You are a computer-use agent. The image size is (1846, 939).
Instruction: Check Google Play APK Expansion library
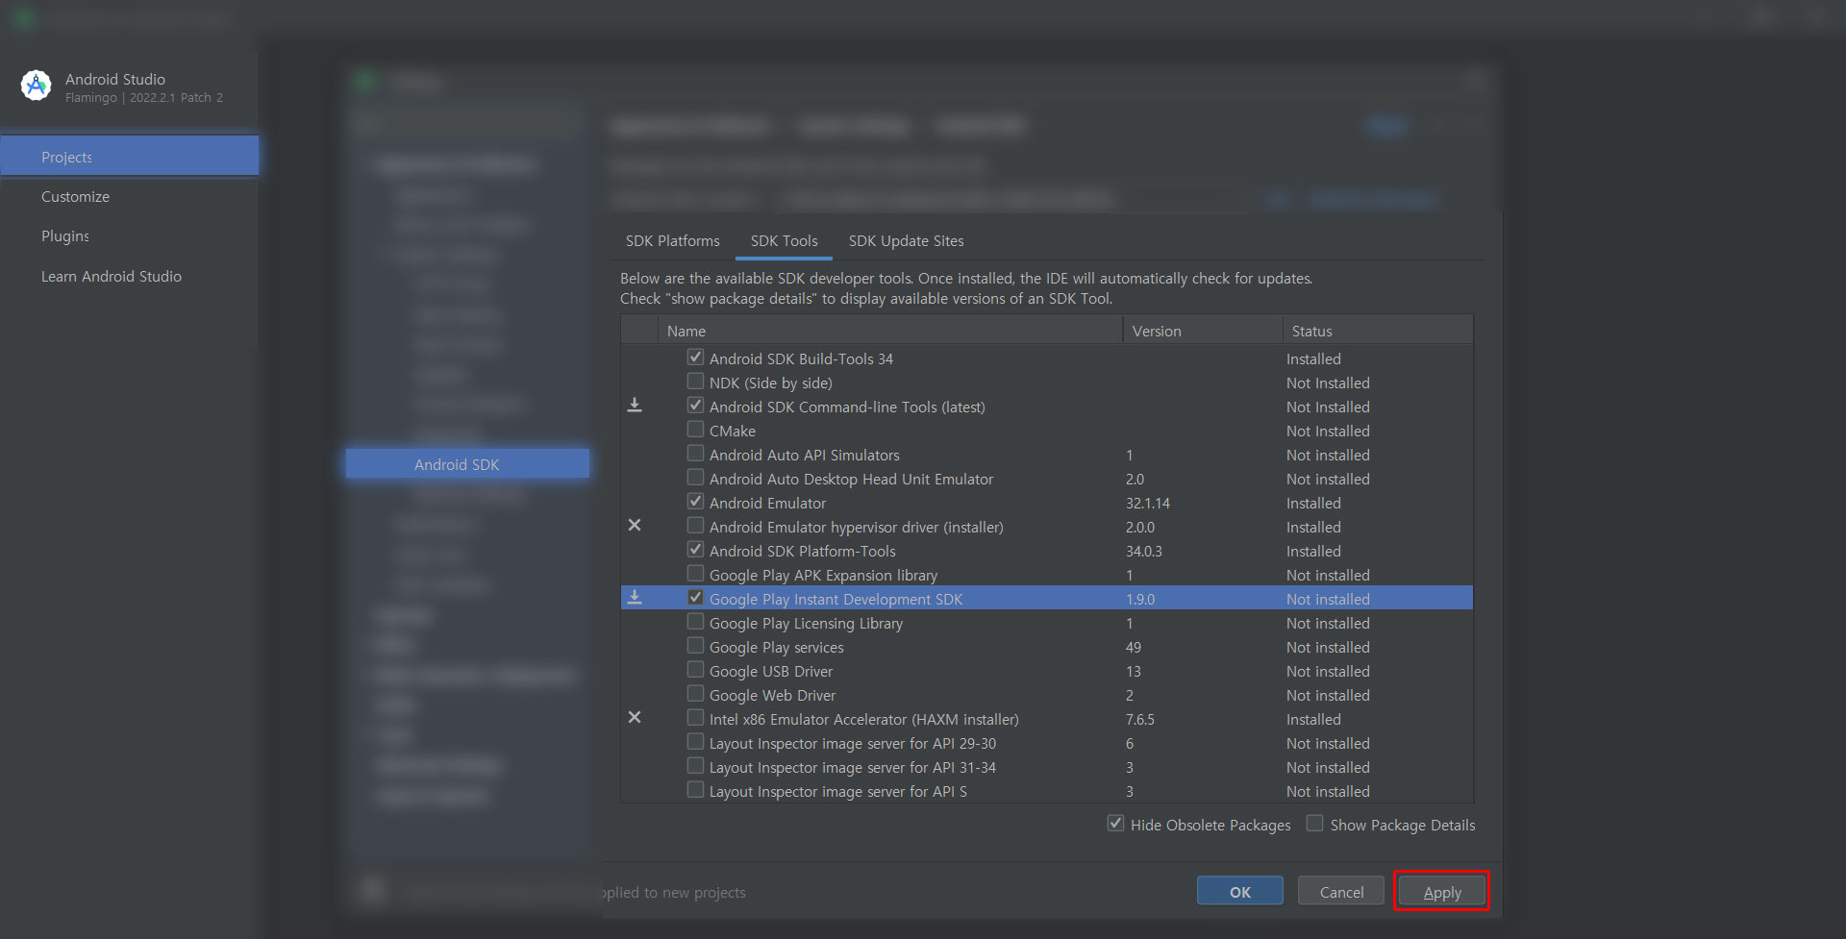point(695,574)
